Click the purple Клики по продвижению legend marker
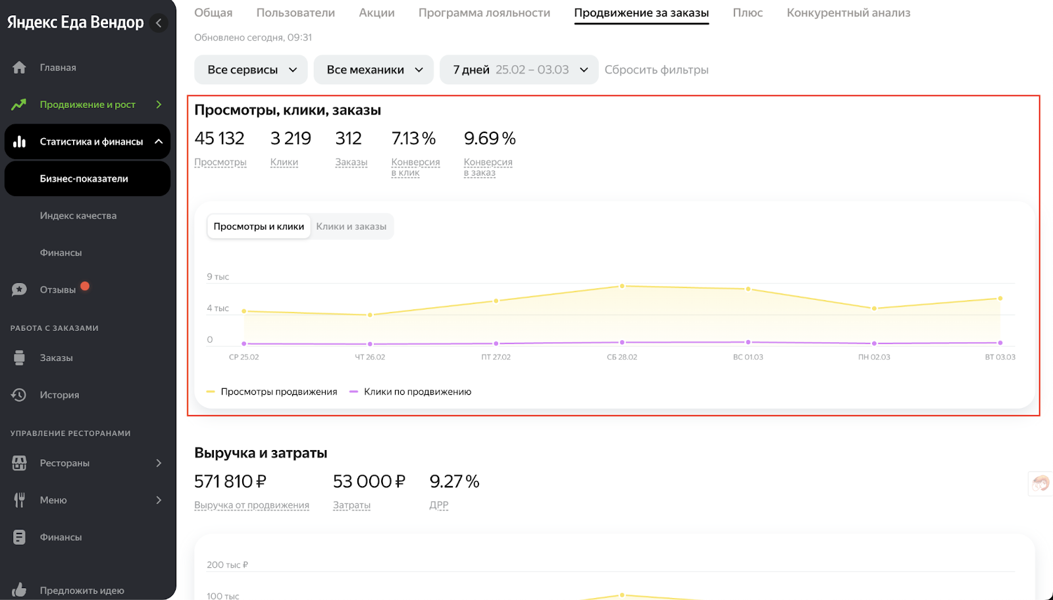 coord(354,391)
